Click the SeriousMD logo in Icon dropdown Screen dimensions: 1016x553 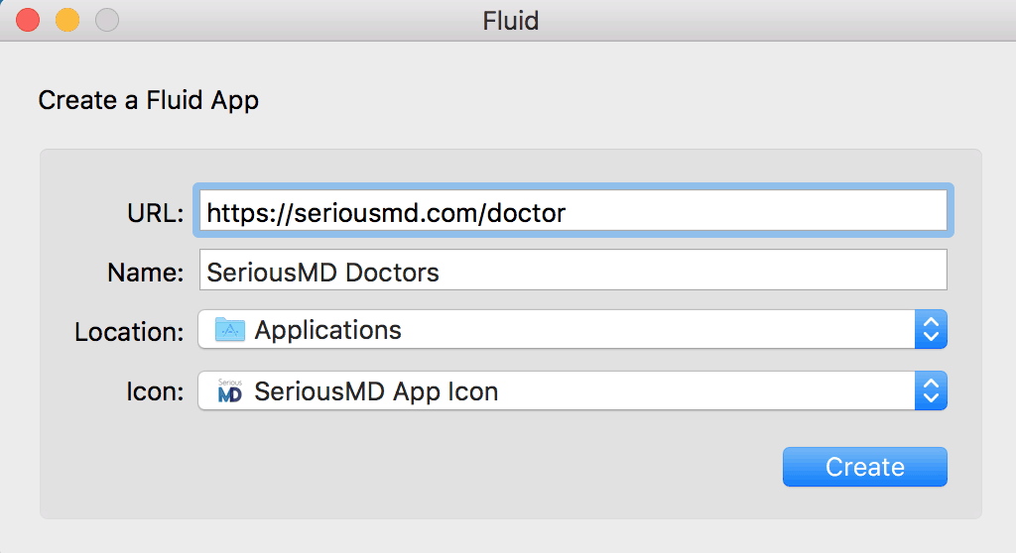pos(230,390)
